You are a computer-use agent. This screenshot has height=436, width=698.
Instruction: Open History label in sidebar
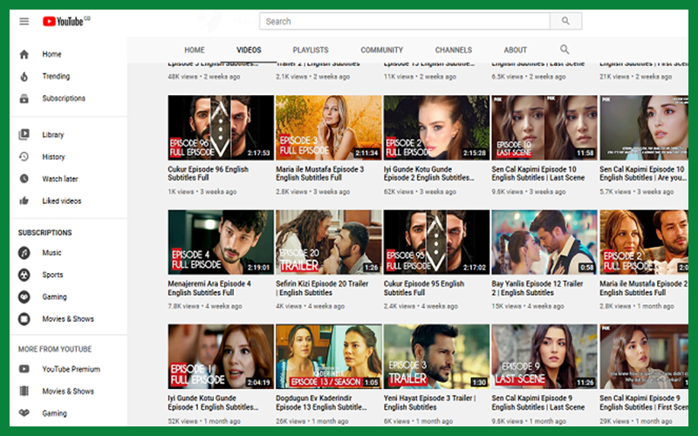coord(53,157)
